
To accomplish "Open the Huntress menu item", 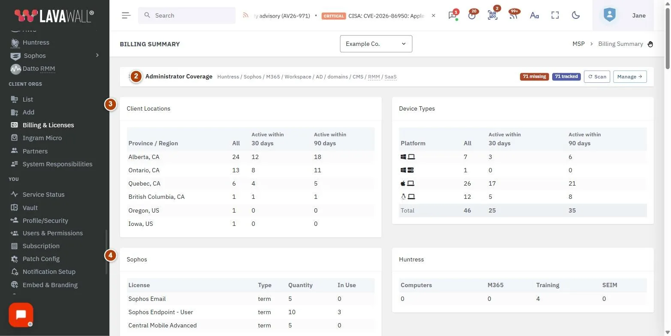I will point(36,42).
